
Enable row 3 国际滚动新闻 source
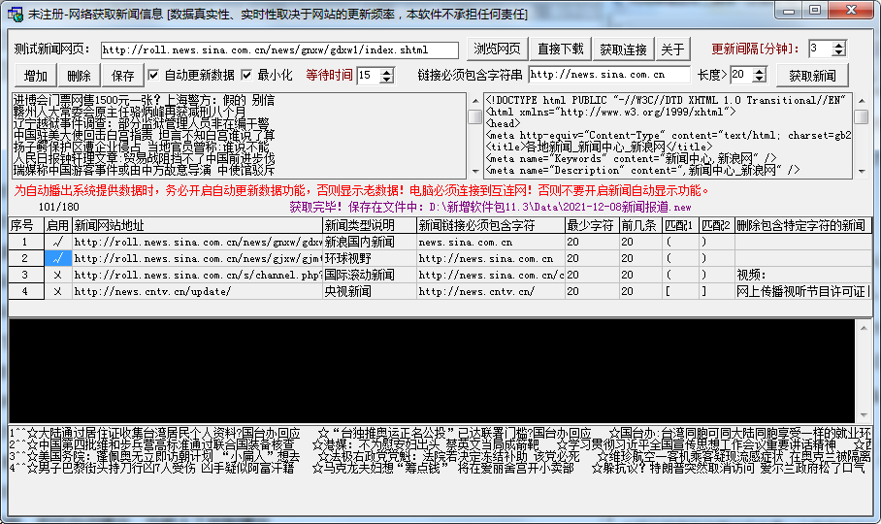point(58,275)
